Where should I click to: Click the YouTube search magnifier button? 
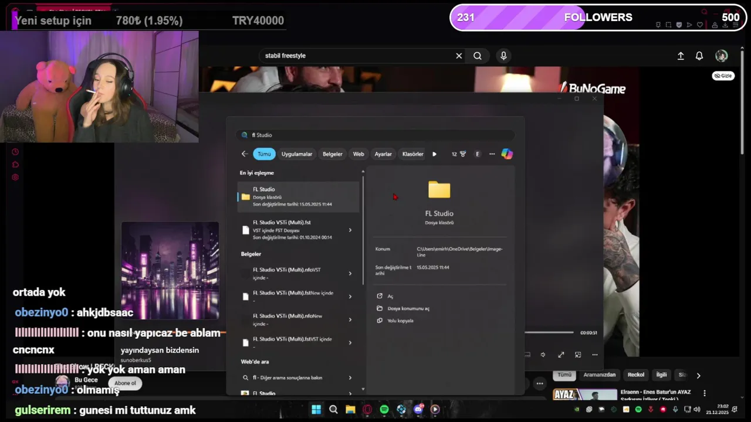pos(478,56)
